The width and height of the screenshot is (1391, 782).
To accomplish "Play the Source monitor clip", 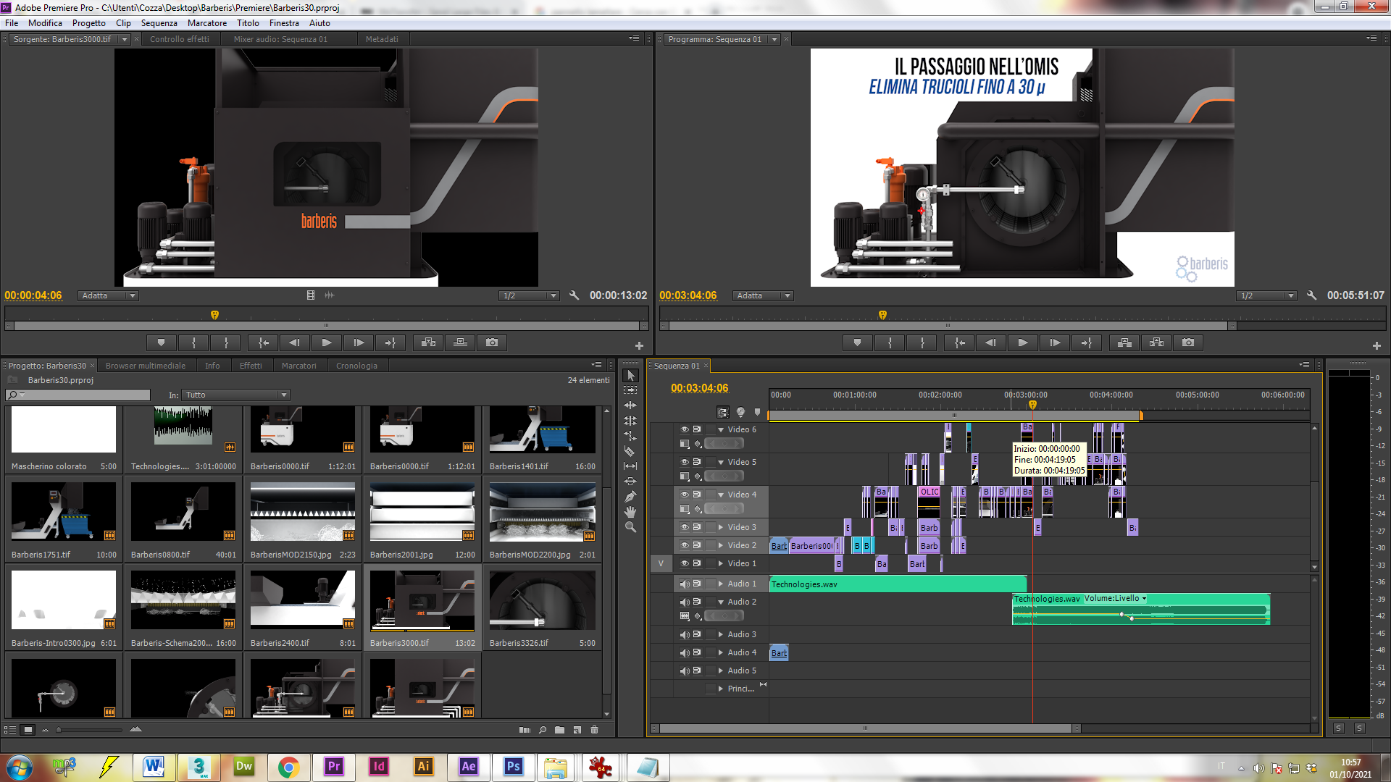I will [x=326, y=342].
